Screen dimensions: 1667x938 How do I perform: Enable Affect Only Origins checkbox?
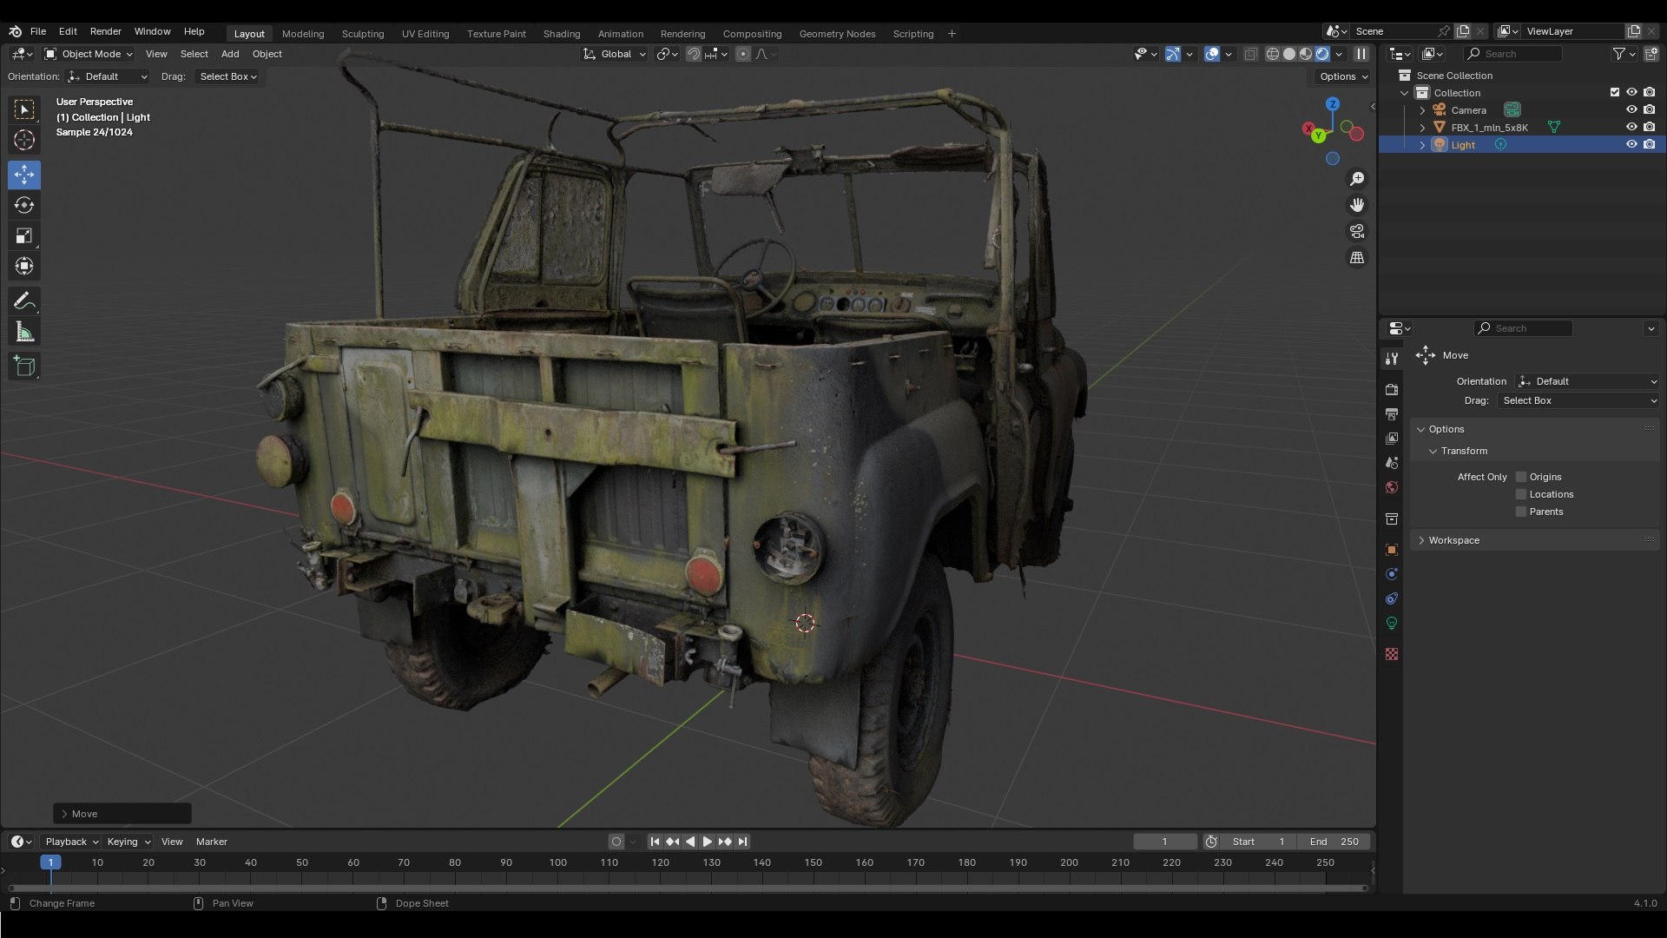coord(1521,477)
